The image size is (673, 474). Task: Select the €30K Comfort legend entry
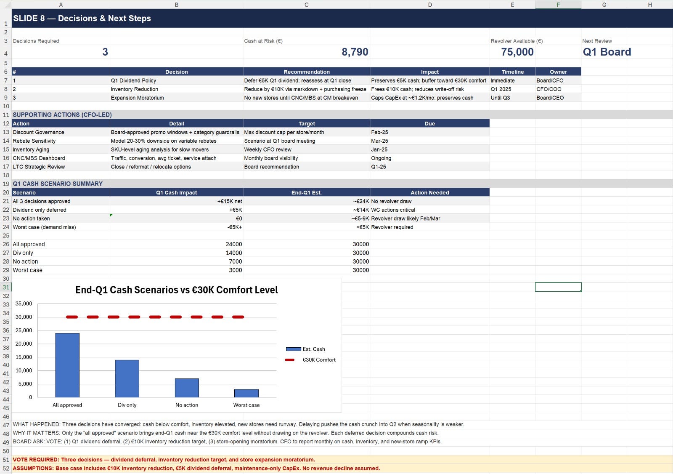click(x=310, y=360)
